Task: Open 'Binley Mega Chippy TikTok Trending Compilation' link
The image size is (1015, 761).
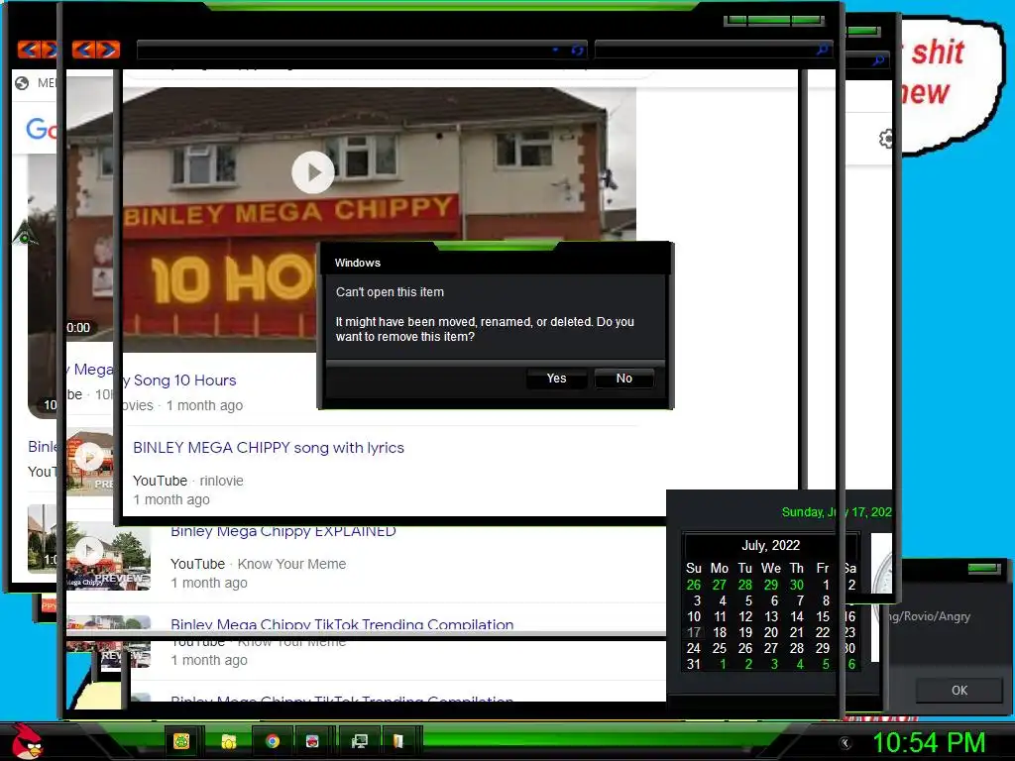Action: click(x=342, y=624)
